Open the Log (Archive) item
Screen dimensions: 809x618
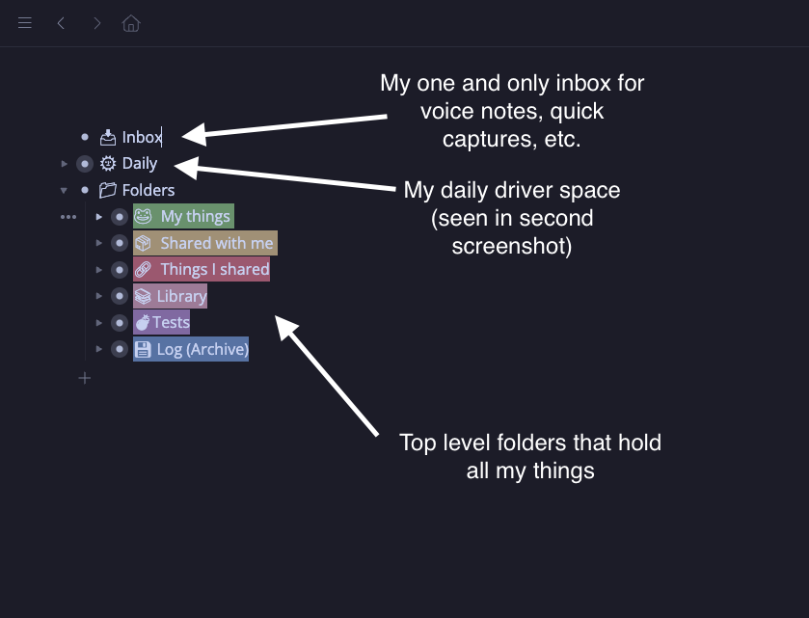tap(202, 349)
